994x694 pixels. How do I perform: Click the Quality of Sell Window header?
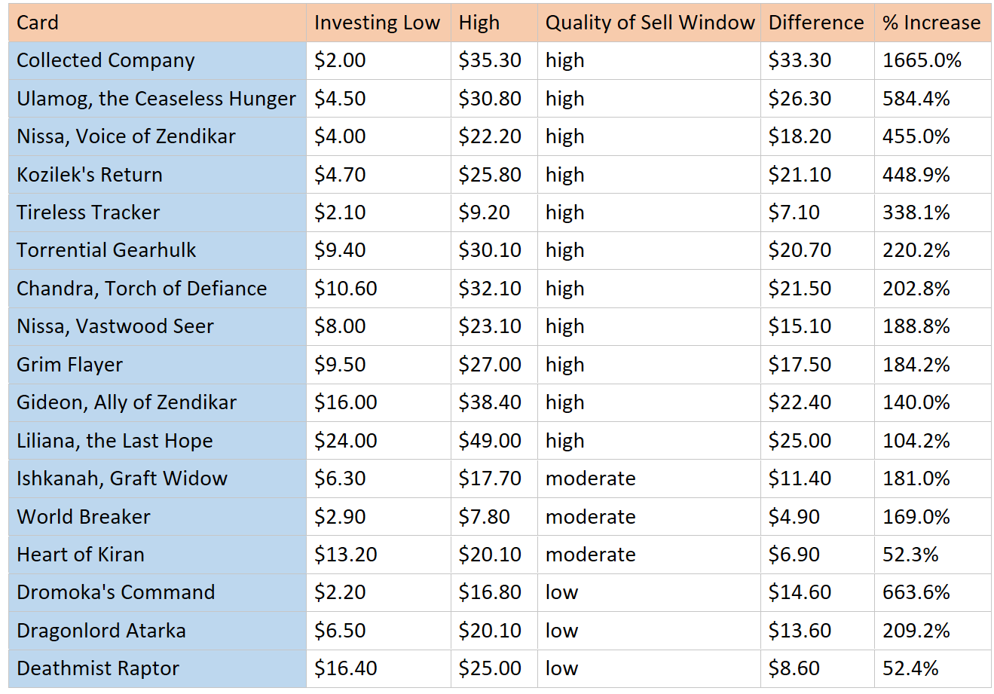(x=650, y=23)
